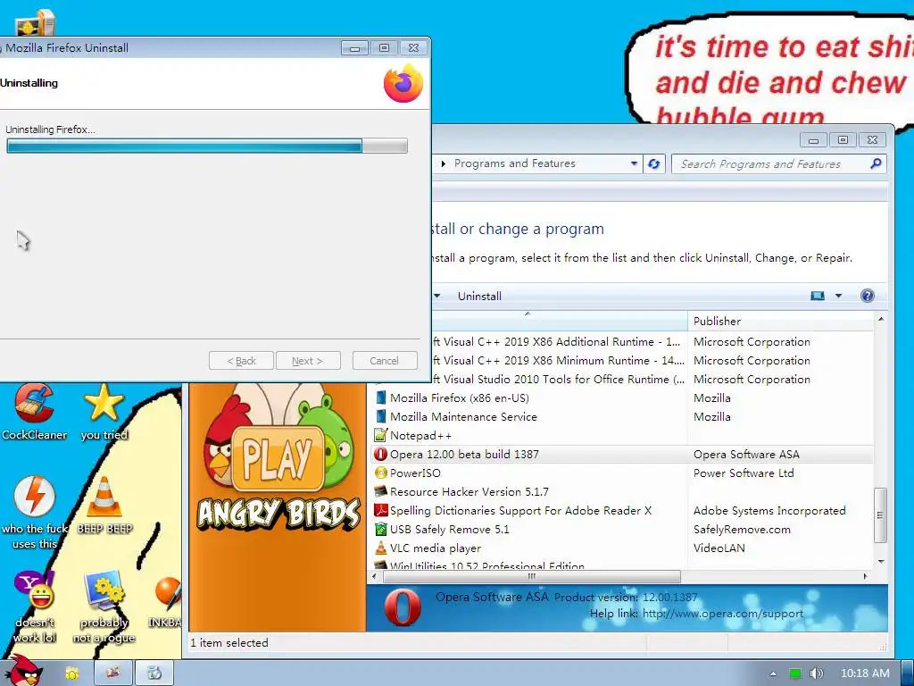Click the Uninstall toolbar button
Image resolution: width=914 pixels, height=686 pixels.
click(x=479, y=296)
